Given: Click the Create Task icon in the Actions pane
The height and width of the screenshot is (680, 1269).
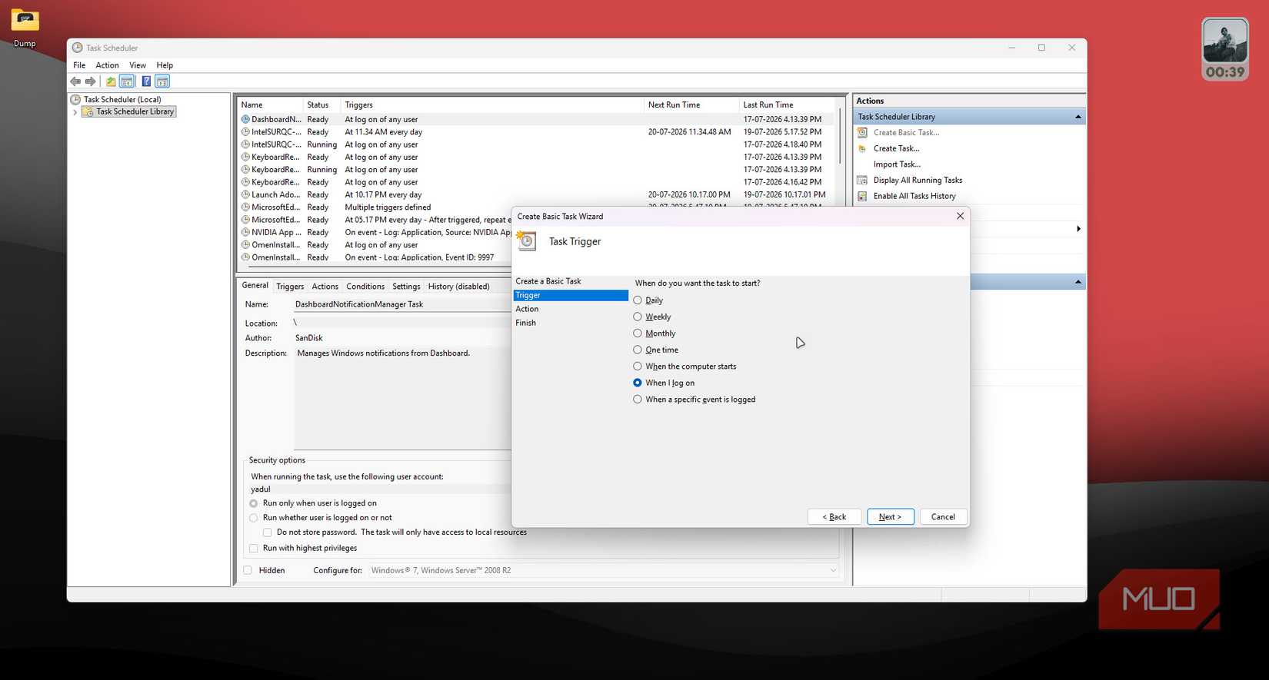Looking at the screenshot, I should 862,148.
